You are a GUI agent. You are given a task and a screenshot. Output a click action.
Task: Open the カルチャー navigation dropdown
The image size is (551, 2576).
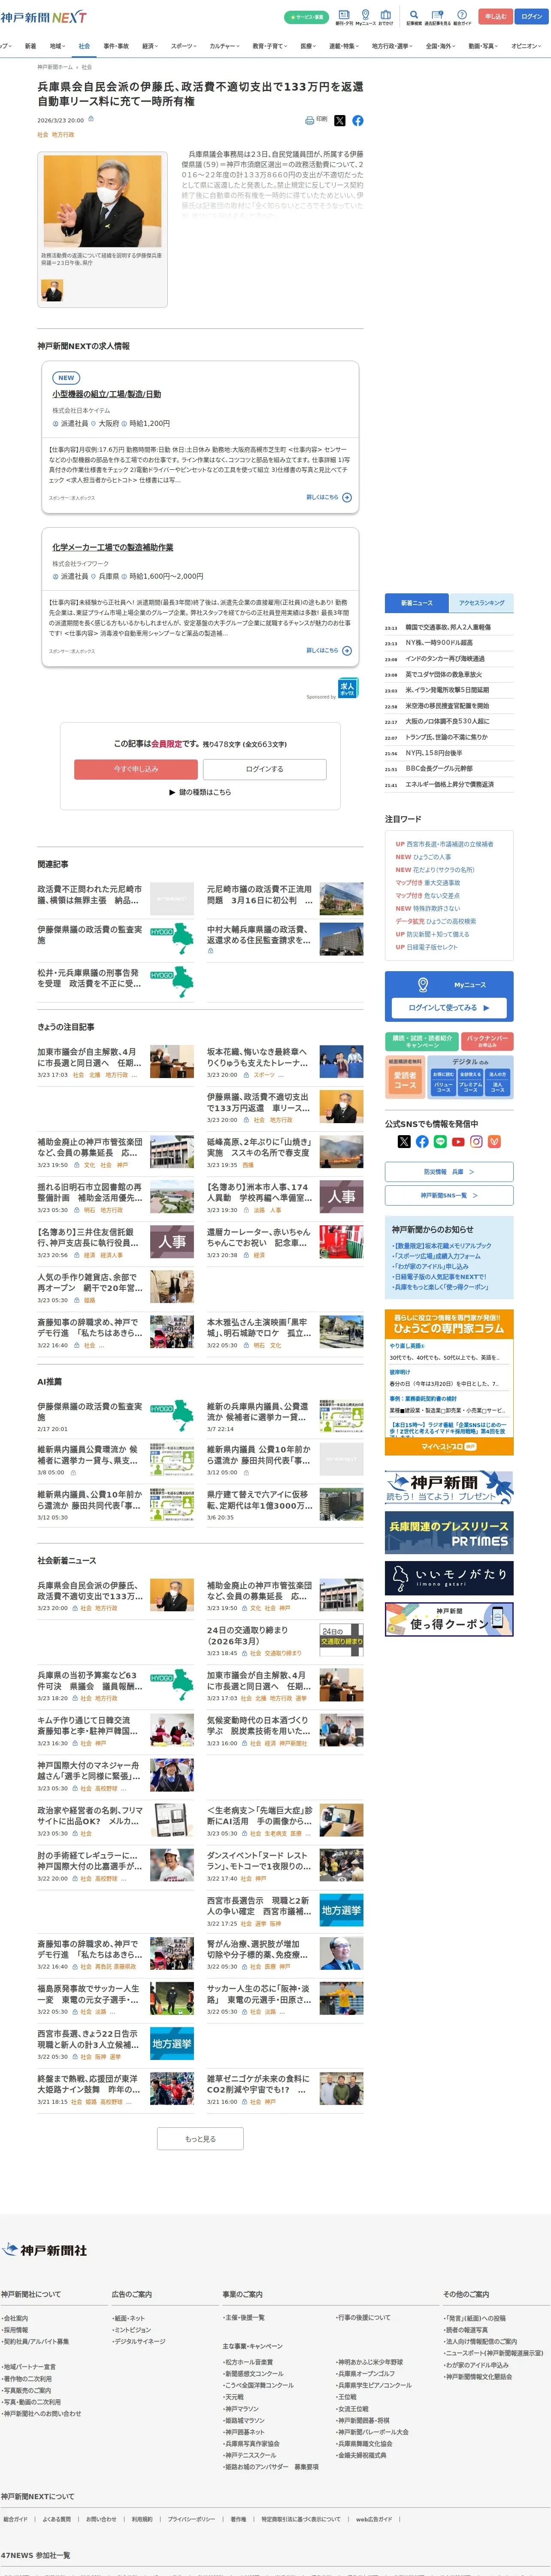click(x=224, y=46)
